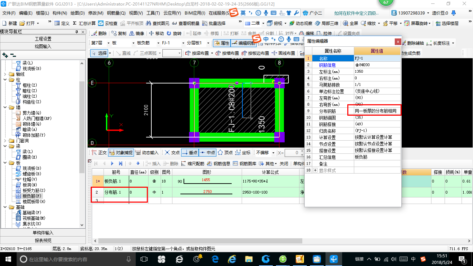
Task: Toggle the 属性 properties panel button
Action: 222,43
